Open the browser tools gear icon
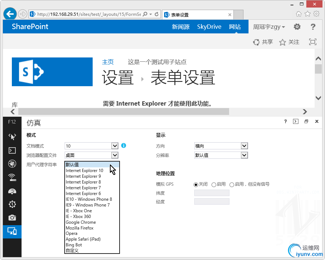 tap(316, 14)
